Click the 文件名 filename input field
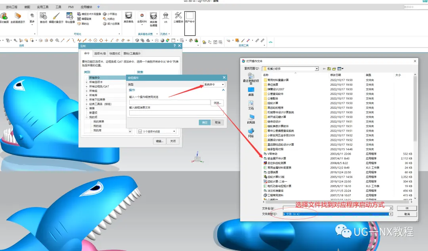 click(336, 208)
